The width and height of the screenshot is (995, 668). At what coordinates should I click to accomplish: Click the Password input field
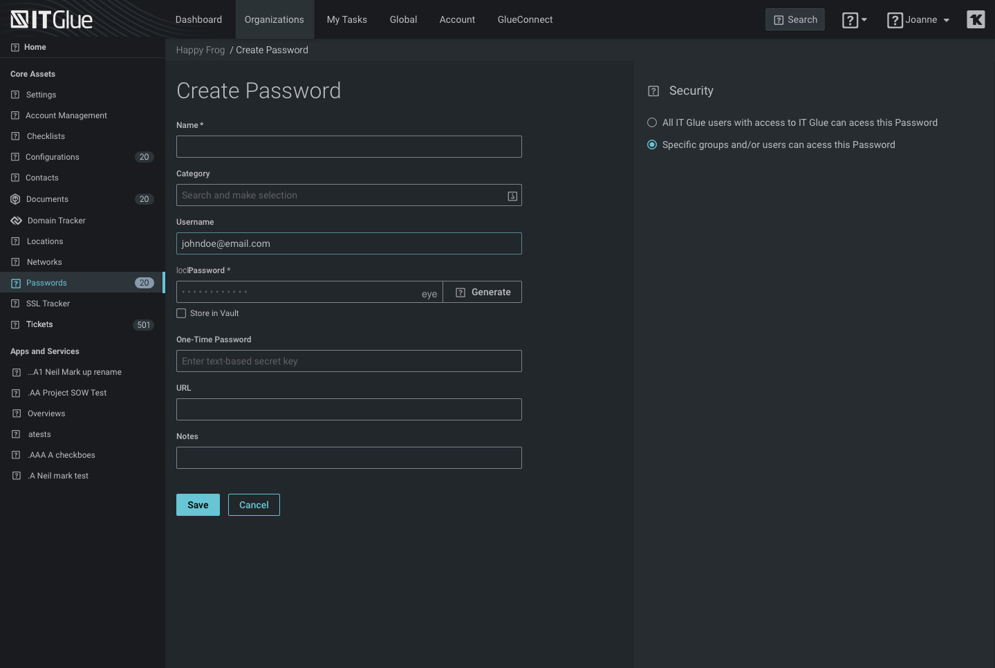coord(310,292)
